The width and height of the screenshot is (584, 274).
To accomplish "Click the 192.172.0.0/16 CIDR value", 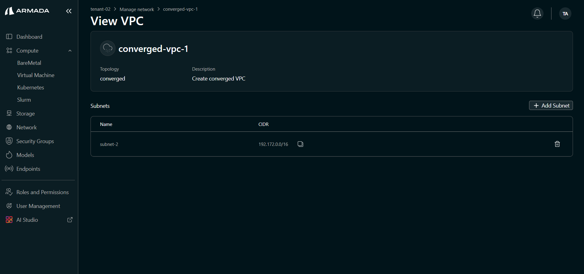I will 273,144.
